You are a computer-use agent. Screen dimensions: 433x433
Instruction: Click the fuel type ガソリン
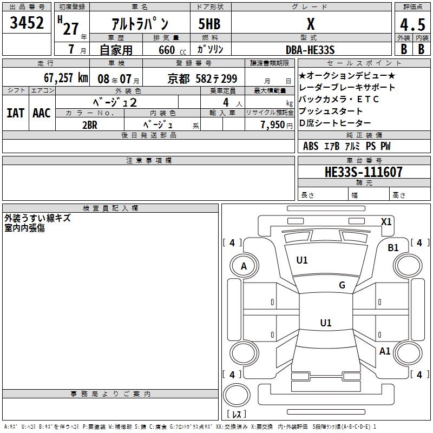coord(210,49)
